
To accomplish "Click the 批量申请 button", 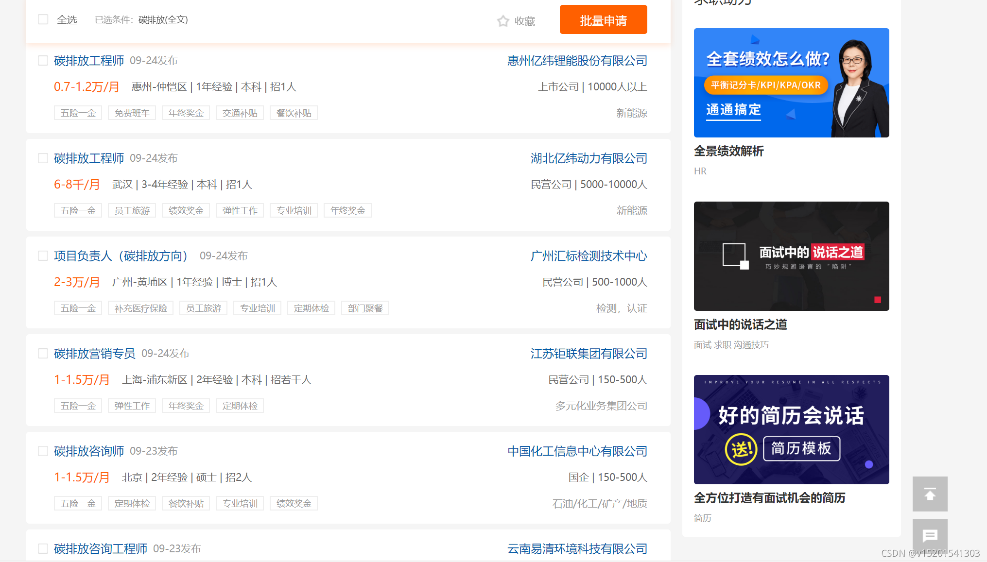I will pos(603,19).
